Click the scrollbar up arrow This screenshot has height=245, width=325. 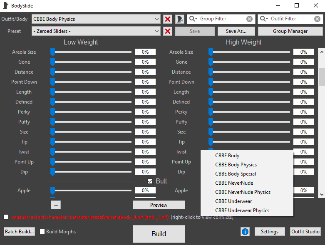(x=322, y=52)
